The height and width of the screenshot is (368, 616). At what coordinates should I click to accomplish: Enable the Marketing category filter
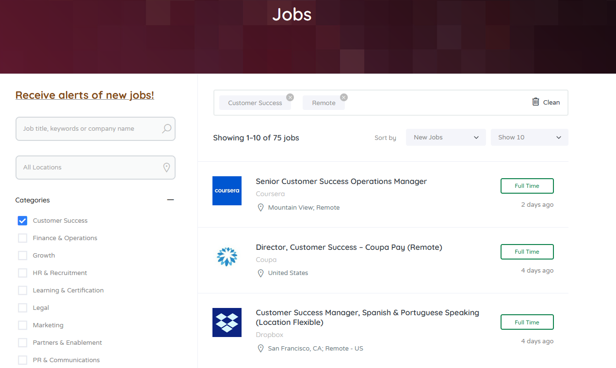[22, 325]
